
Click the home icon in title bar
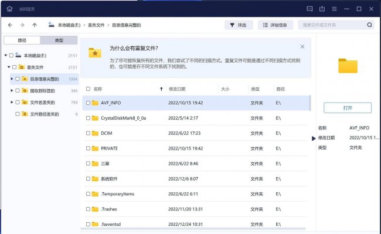pos(9,9)
